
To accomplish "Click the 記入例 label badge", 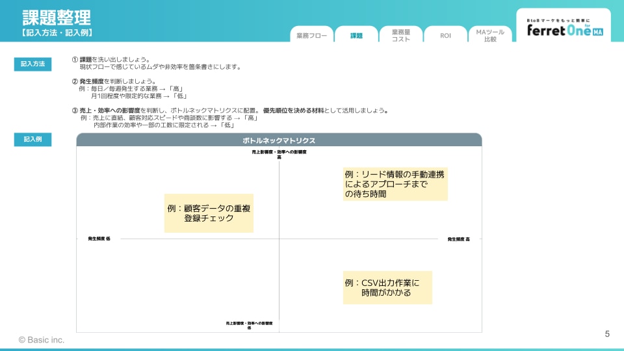I will point(32,139).
